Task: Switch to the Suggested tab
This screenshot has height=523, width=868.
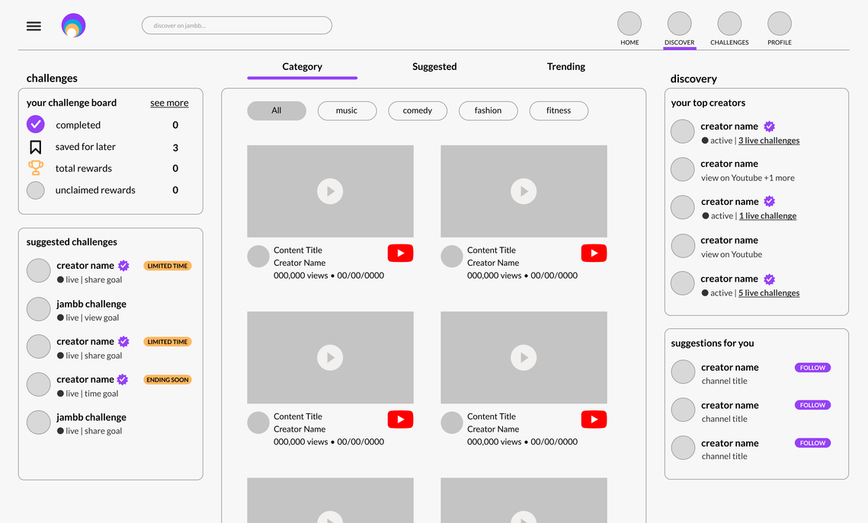Action: 434,67
